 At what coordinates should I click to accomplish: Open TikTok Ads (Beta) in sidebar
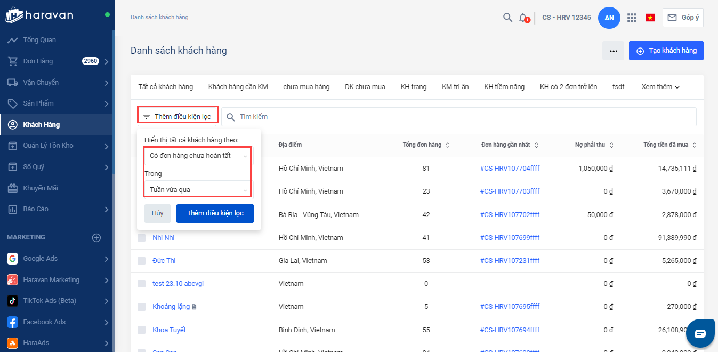(50, 301)
